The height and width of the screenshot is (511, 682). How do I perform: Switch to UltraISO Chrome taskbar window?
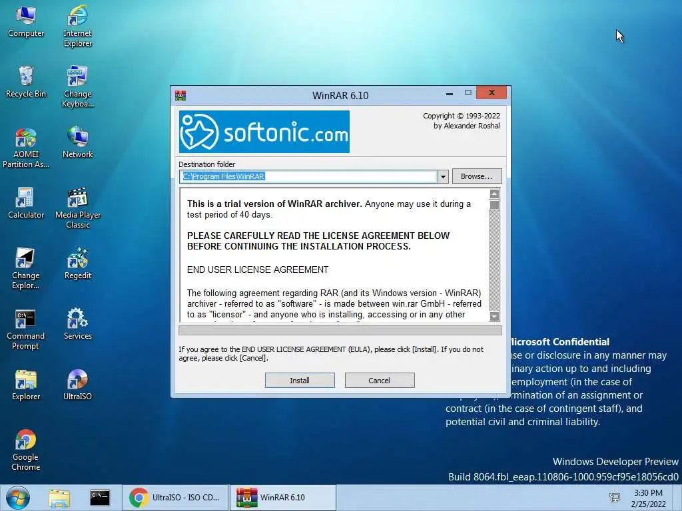[175, 498]
